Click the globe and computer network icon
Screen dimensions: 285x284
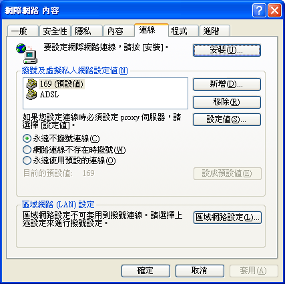(x=27, y=53)
